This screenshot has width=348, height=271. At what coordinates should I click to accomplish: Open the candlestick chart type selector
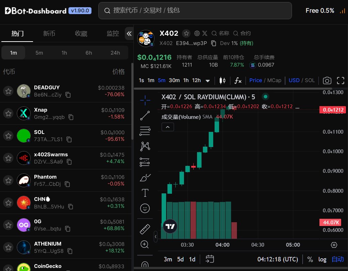[x=222, y=80]
